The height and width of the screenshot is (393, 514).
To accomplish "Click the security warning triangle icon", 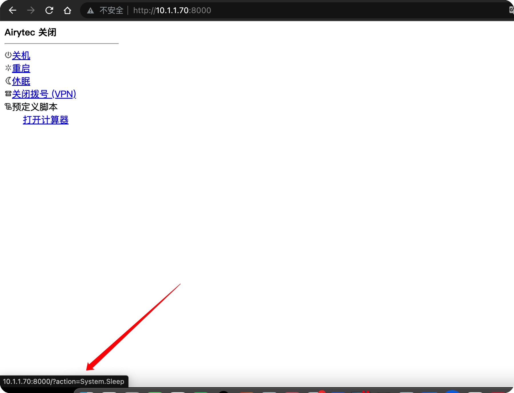I will point(90,11).
